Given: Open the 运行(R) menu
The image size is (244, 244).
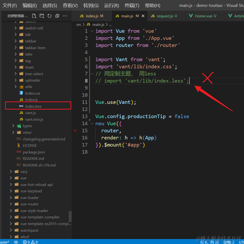Looking at the screenshot, I should [x=111, y=5].
